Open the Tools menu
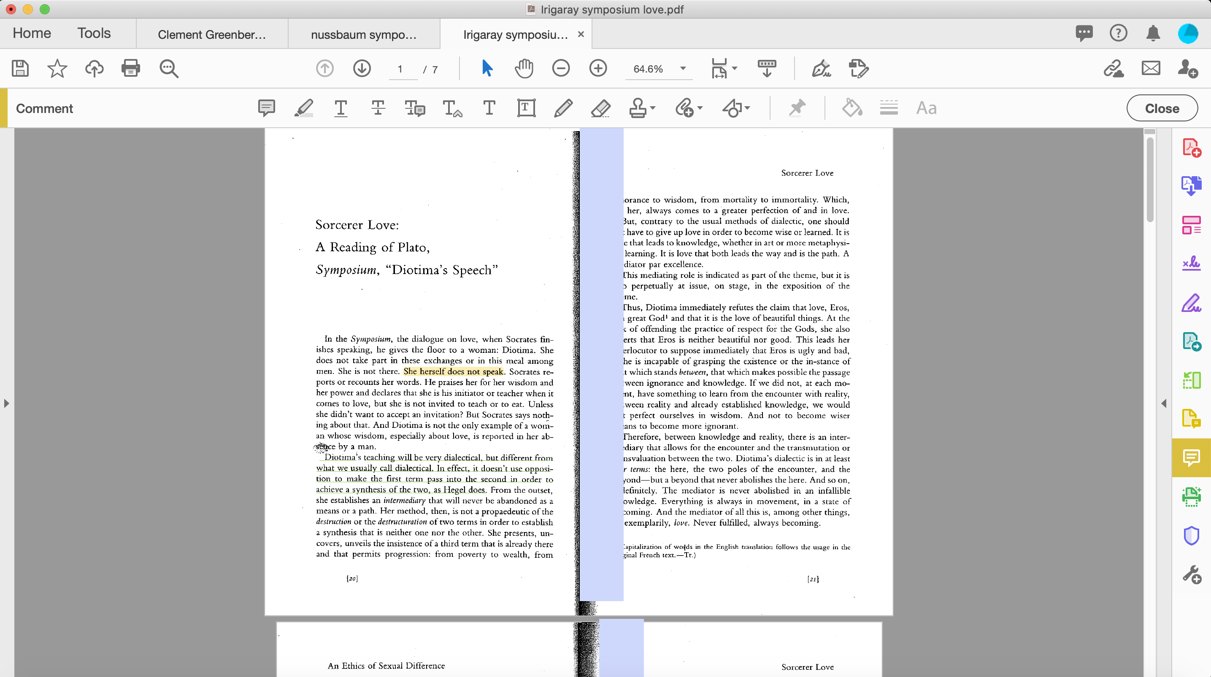1211x677 pixels. [94, 33]
